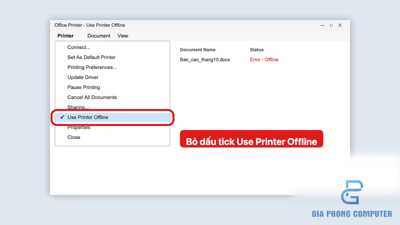Choose Cancel All Documents

[112, 97]
